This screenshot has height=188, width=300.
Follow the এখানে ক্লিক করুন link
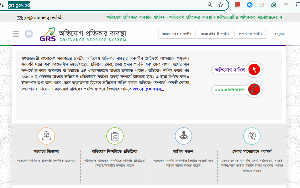pyautogui.click(x=147, y=89)
